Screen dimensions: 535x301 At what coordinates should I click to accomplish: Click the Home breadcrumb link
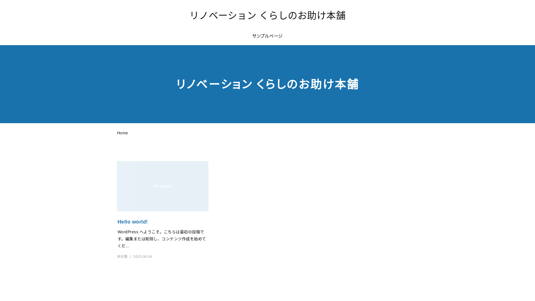click(122, 133)
